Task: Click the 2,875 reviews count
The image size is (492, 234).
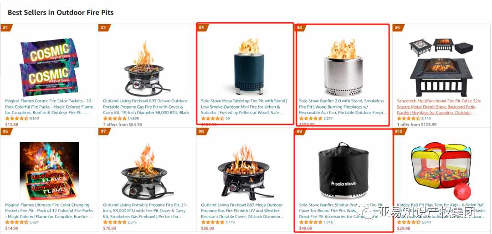Action: [133, 223]
